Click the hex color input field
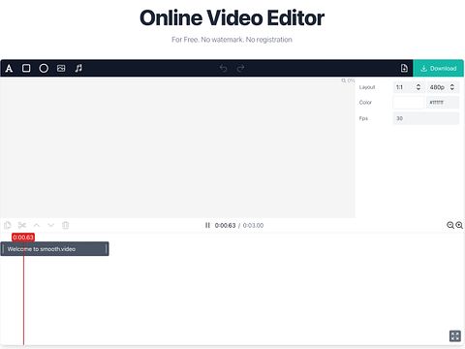Screen dimensions: 465x349 pyautogui.click(x=443, y=103)
